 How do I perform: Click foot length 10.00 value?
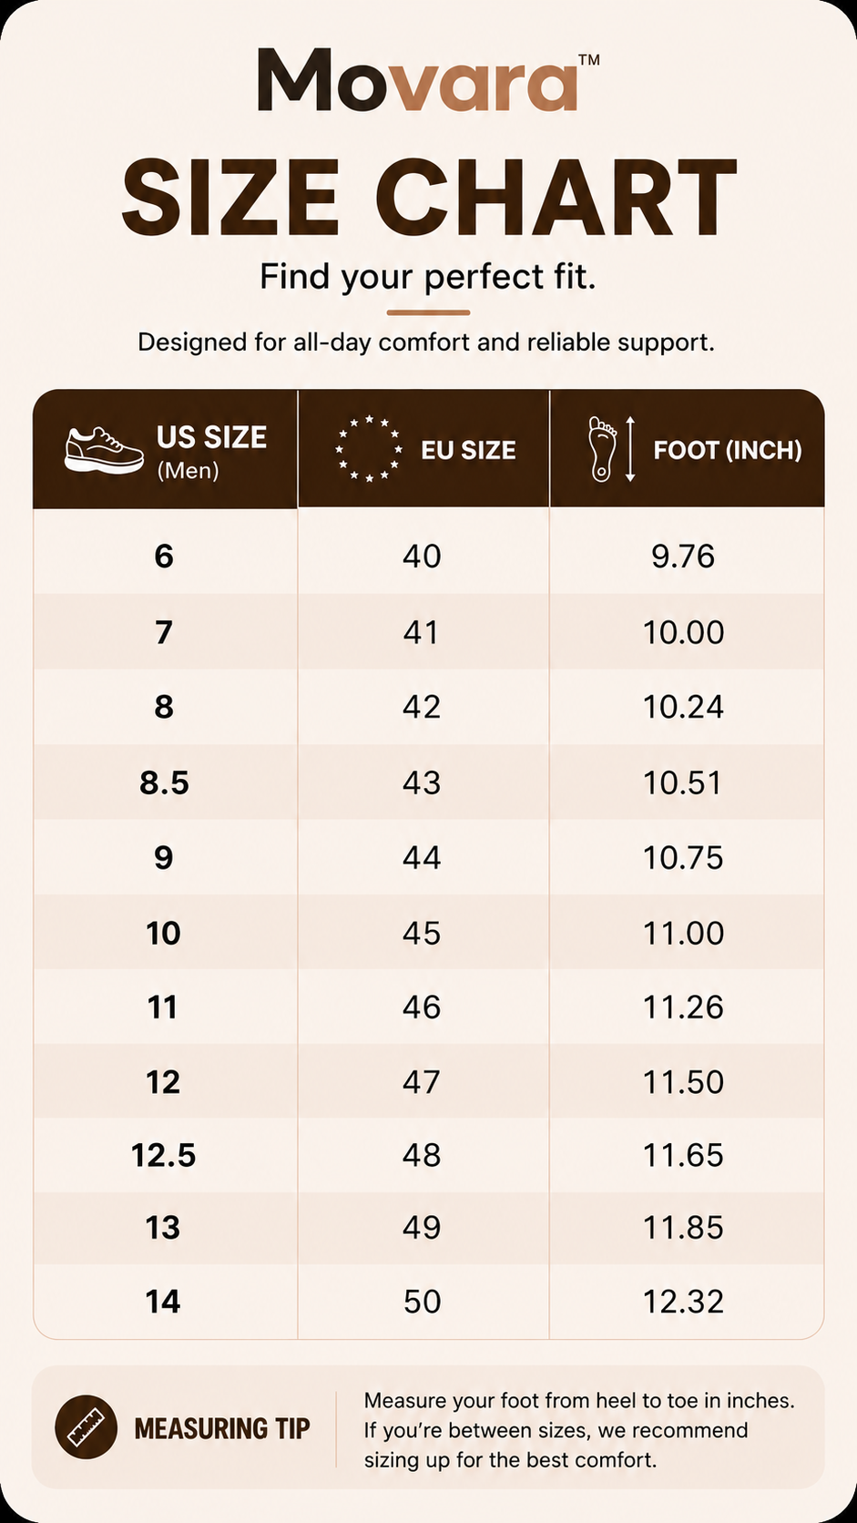click(684, 632)
